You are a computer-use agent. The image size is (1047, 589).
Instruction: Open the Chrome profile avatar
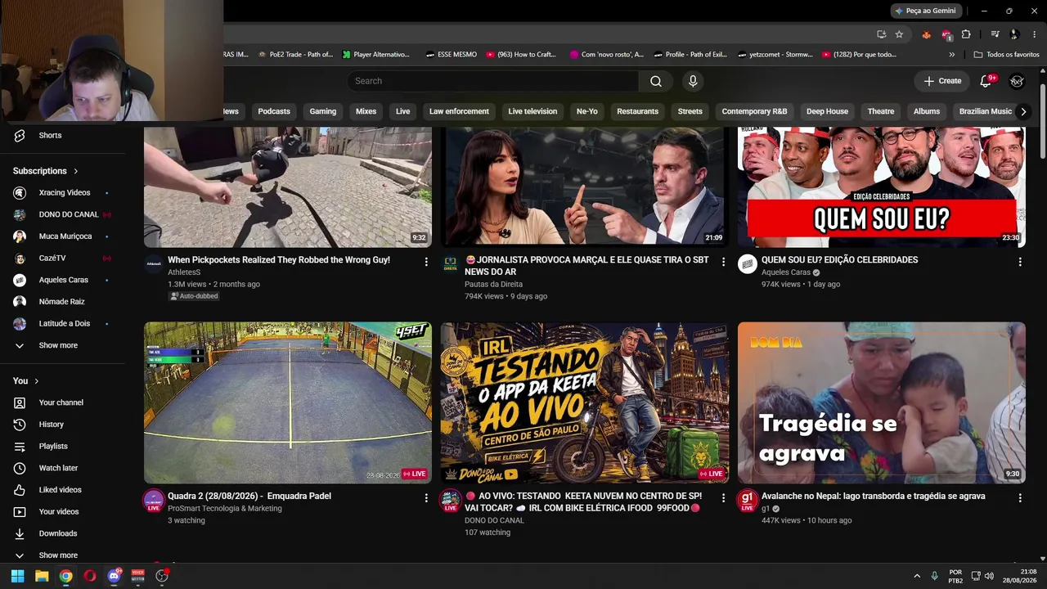click(1014, 34)
